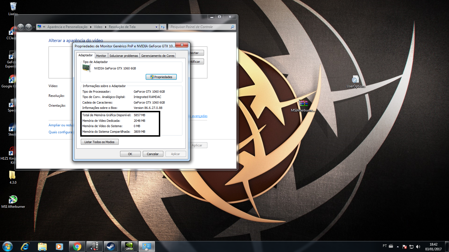The image size is (449, 252).
Task: Open the Gerenciamento de Cores tab
Action: (x=158, y=56)
